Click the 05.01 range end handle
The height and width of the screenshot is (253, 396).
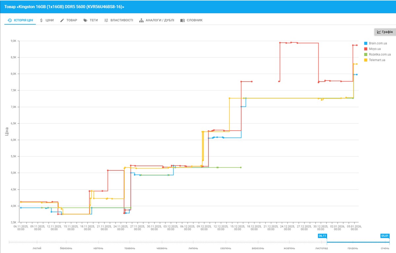pos(385,236)
